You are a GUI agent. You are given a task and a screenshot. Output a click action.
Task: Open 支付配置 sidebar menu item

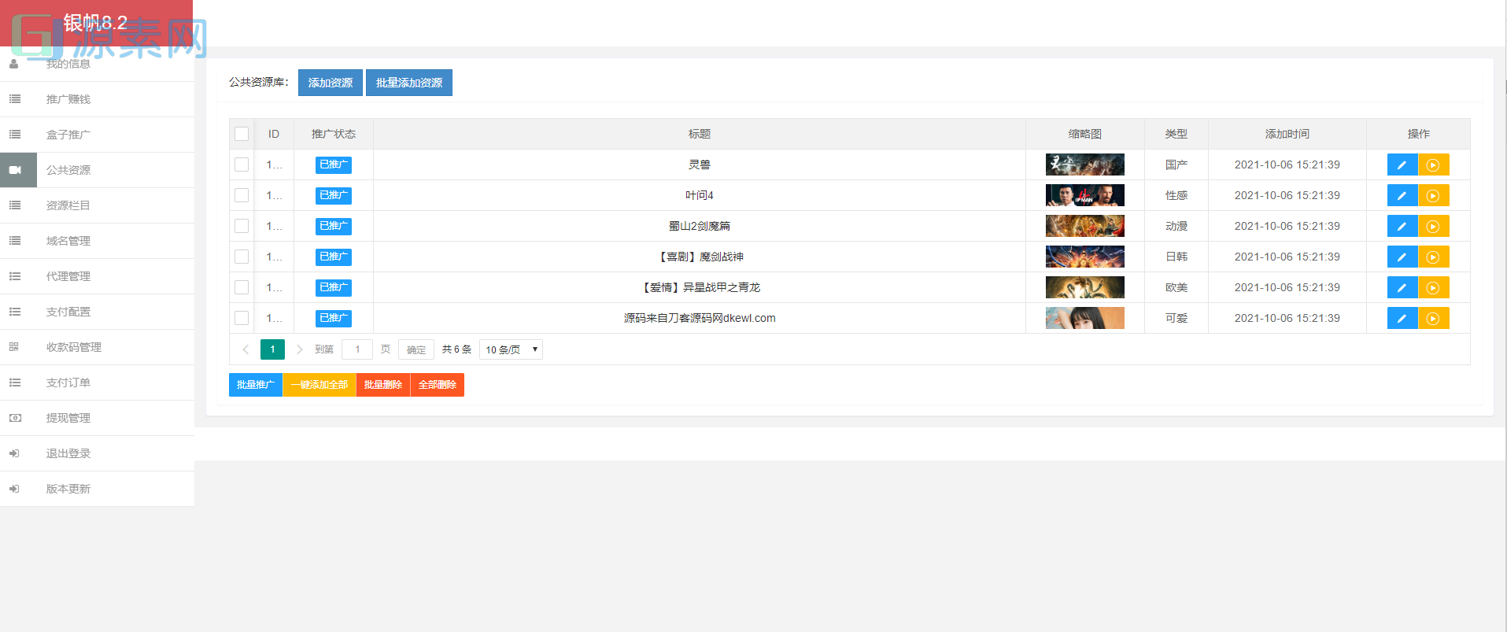click(68, 312)
